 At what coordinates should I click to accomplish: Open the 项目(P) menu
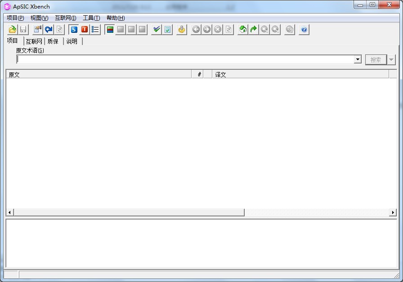15,18
